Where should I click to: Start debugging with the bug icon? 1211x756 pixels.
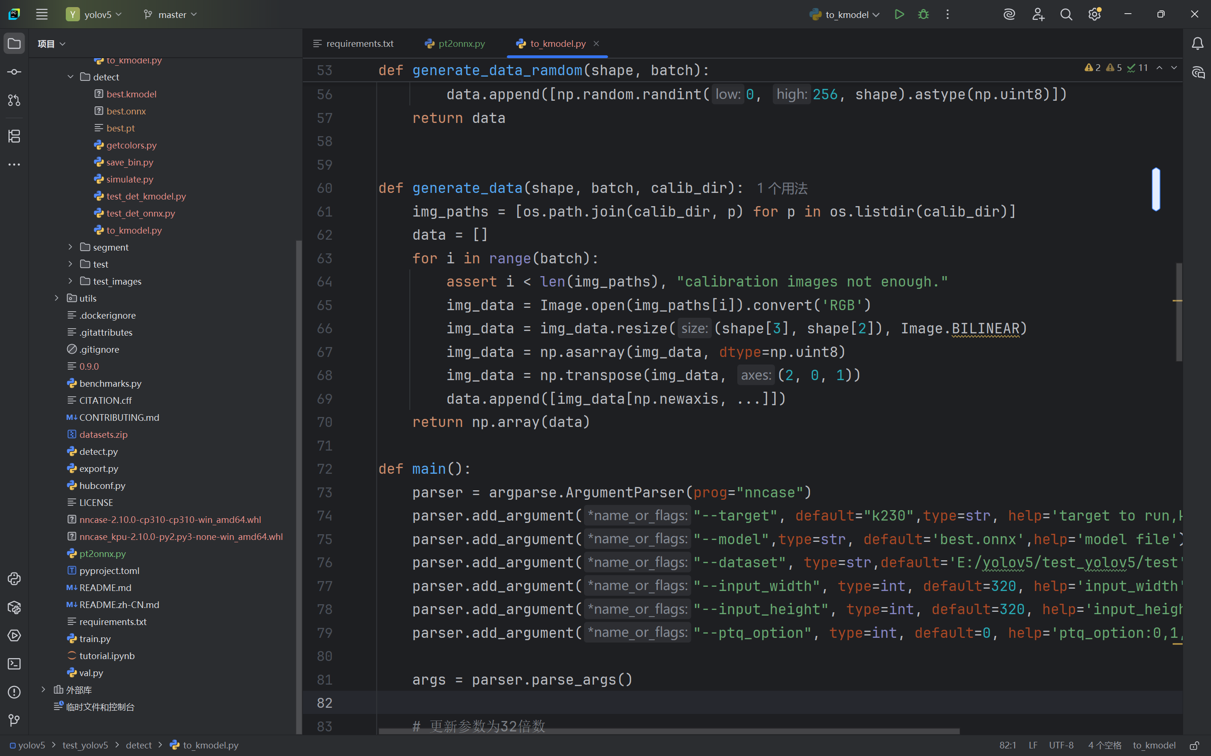click(x=923, y=15)
